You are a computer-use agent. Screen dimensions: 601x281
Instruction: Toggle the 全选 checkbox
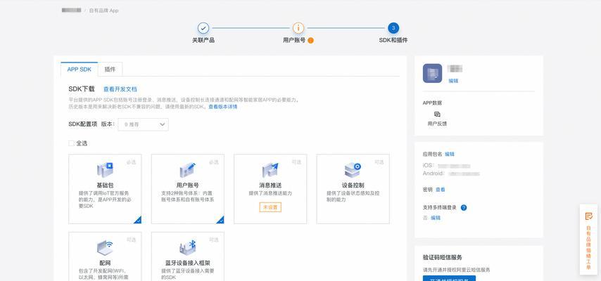click(71, 143)
